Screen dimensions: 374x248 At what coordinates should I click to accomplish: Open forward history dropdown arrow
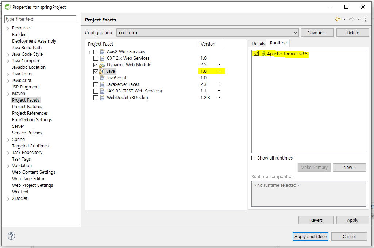(359, 20)
